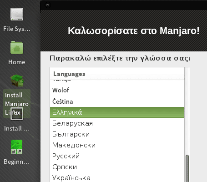Select Wolof in the language list
The height and width of the screenshot is (182, 207).
117,90
